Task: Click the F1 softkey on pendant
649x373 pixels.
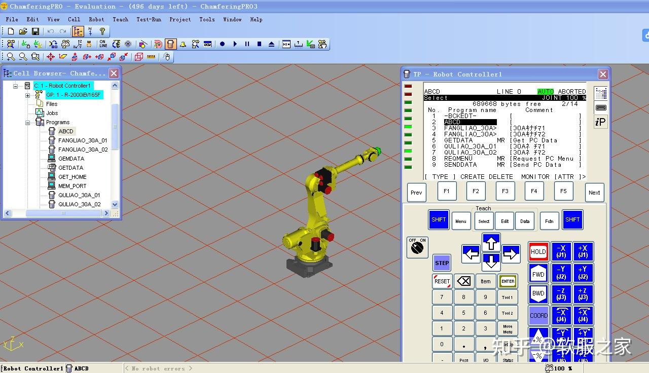Action: point(447,192)
